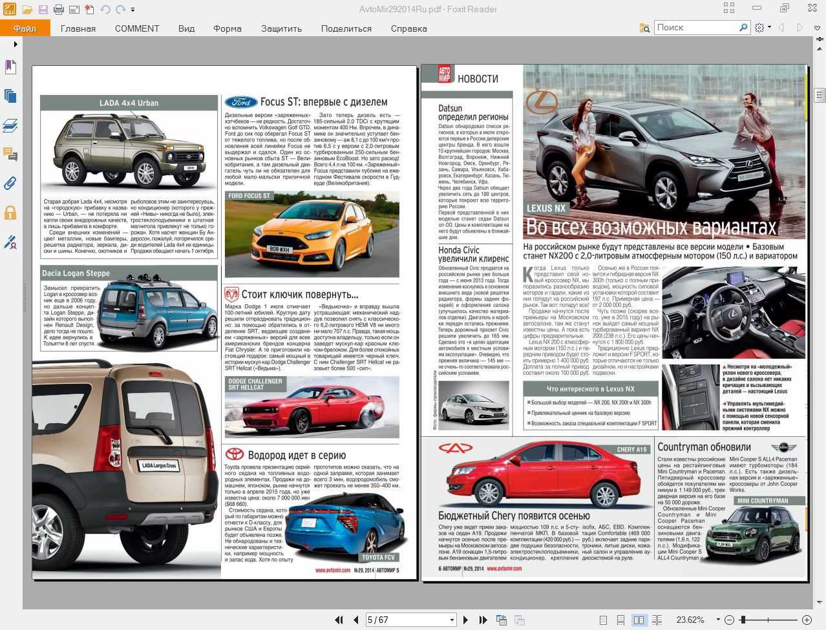The image size is (826, 630).
Task: Switch to the Справка tab
Action: (x=409, y=28)
